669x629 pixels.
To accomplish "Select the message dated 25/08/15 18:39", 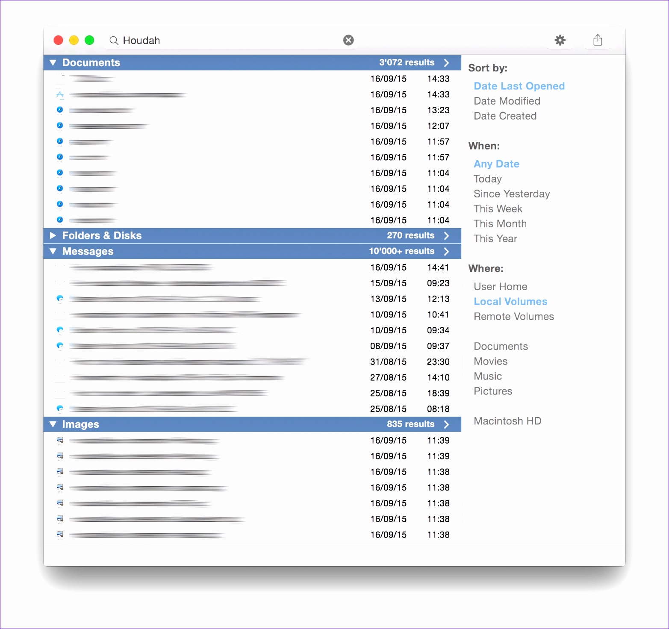I will 252,393.
